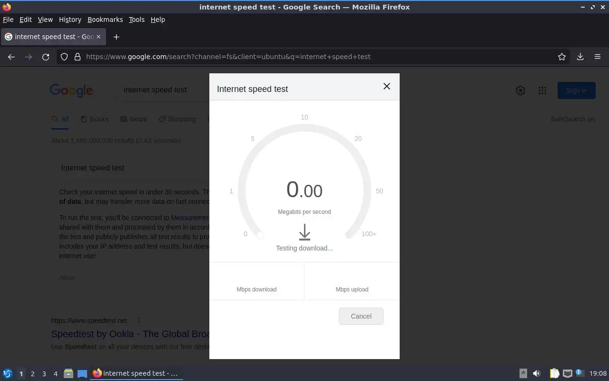This screenshot has height=381, width=609.
Task: Switch to workspace 3
Action: [44, 374]
